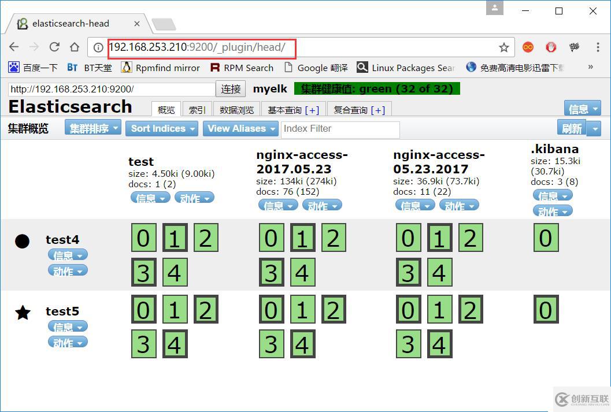
Task: Open 动作 dropdown for node test4
Action: pyautogui.click(x=68, y=270)
